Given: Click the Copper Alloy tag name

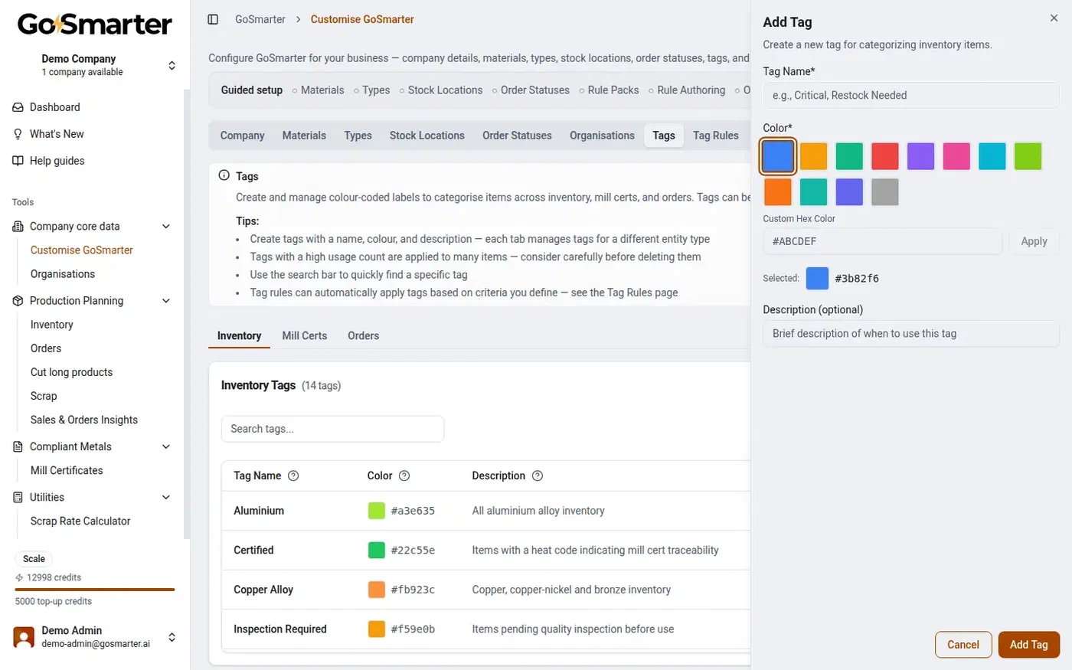Looking at the screenshot, I should pos(263,590).
